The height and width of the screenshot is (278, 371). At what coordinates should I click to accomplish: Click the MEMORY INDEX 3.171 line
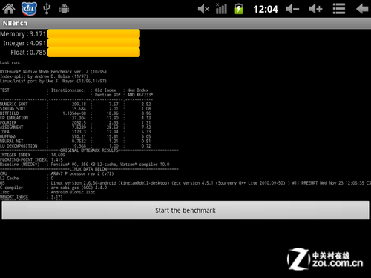[31, 197]
